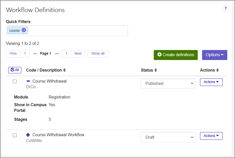This screenshot has height=158, width=235.
Task: Click the Show all button
Action: click(98, 54)
